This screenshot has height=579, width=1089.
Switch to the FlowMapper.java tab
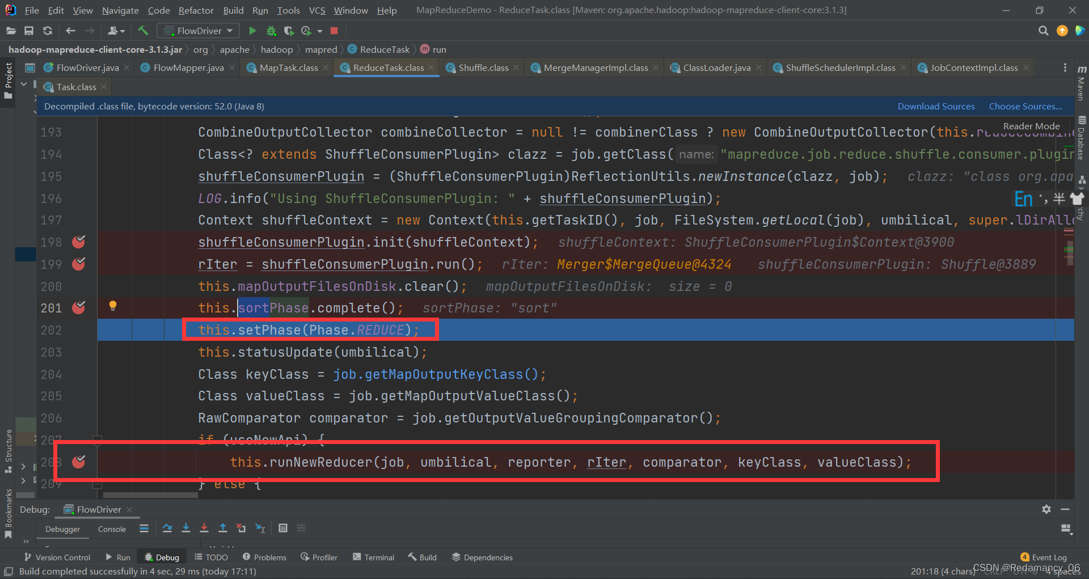(x=188, y=67)
